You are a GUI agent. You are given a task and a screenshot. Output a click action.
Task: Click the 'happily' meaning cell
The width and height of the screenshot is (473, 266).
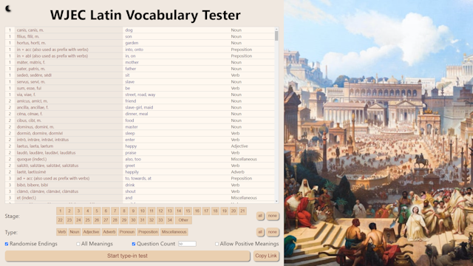pos(176,172)
